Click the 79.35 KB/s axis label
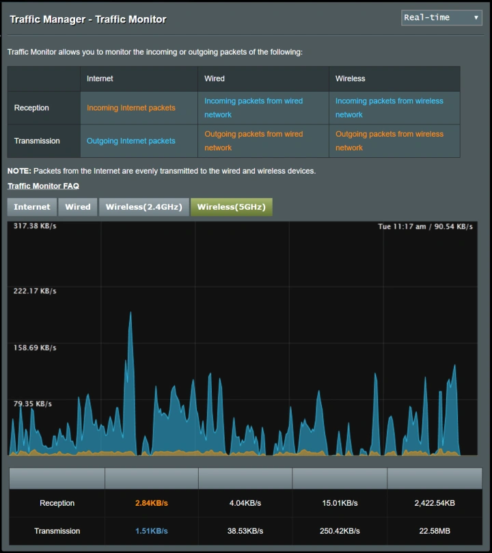Image resolution: width=492 pixels, height=553 pixels. tap(33, 404)
